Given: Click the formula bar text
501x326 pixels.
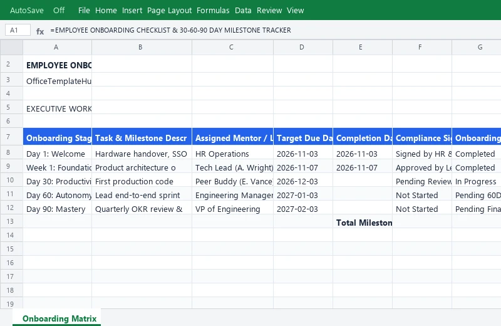Looking at the screenshot, I should (x=170, y=30).
